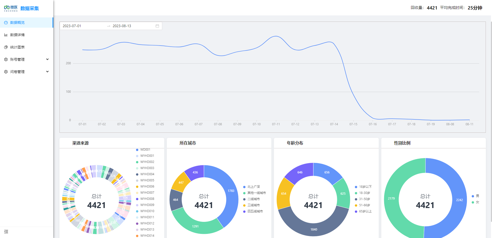Image resolution: width=492 pixels, height=238 pixels.
Task: Click the 654 age donut segment
Action: coord(284,194)
